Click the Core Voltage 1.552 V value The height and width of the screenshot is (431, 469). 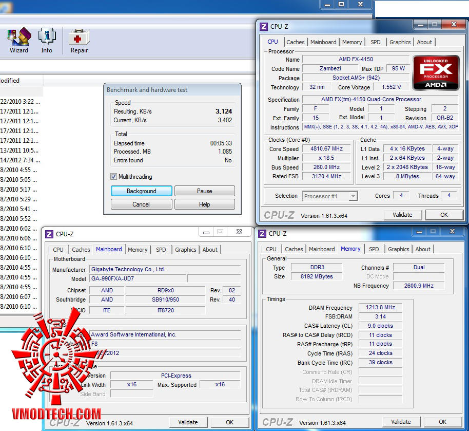(x=391, y=87)
